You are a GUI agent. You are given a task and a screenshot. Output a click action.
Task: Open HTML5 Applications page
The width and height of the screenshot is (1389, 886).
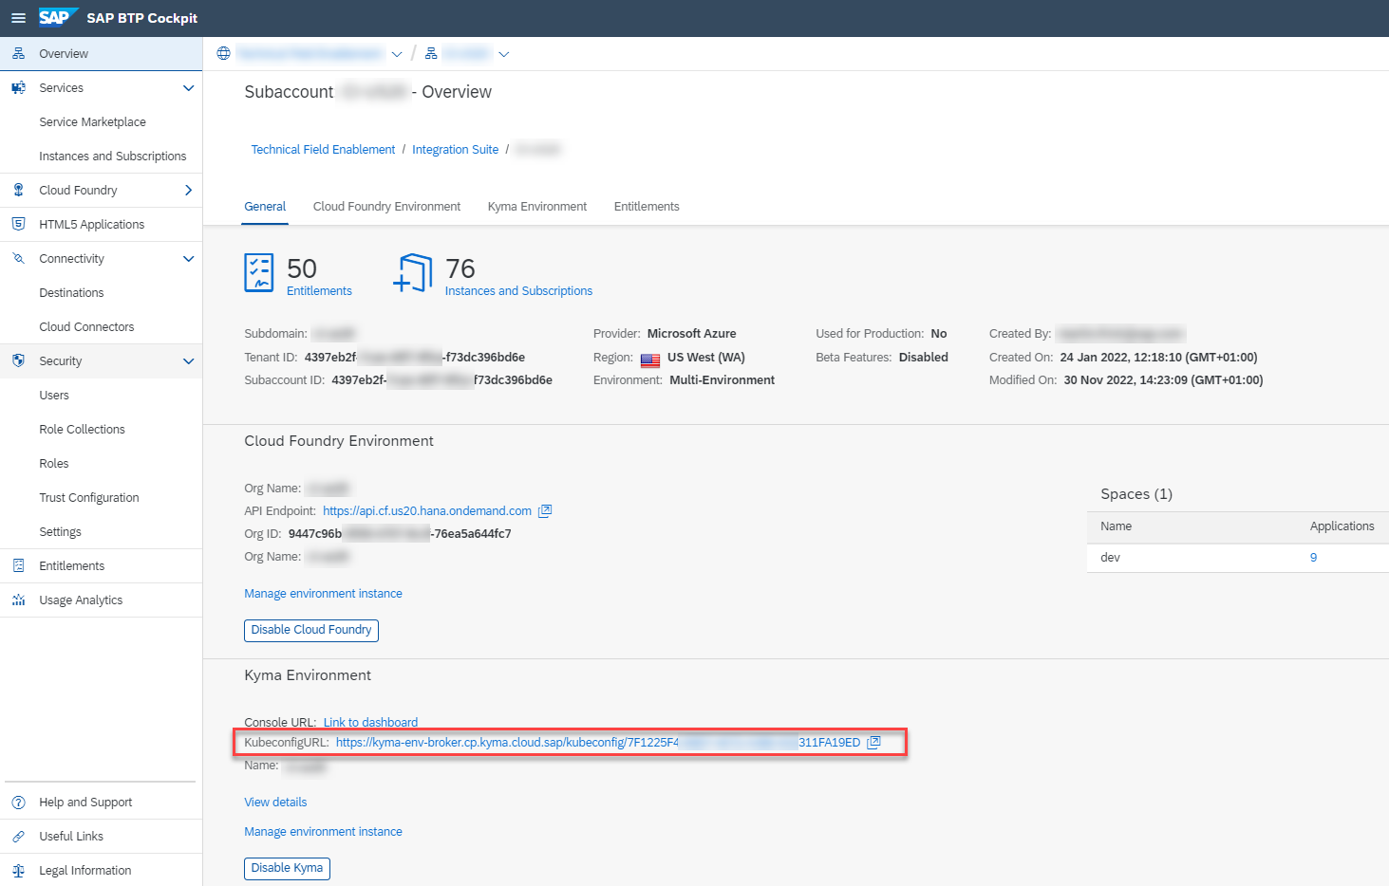coord(92,225)
